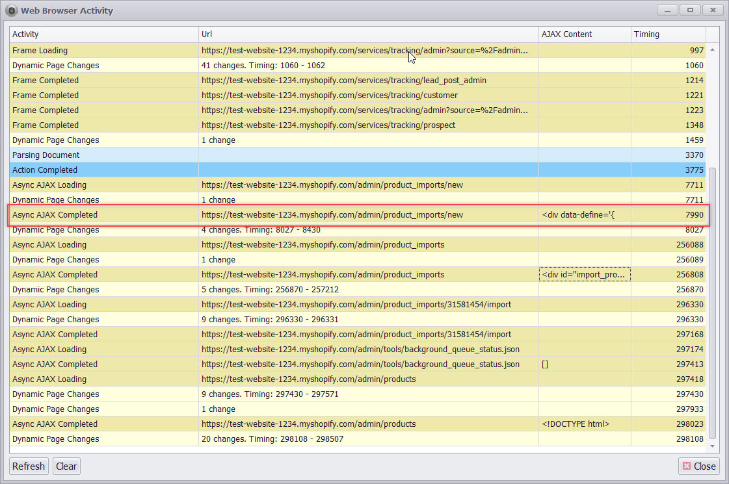This screenshot has width=729, height=484.
Task: Click the tracking/prospect Frame Completed url
Action: coord(328,125)
